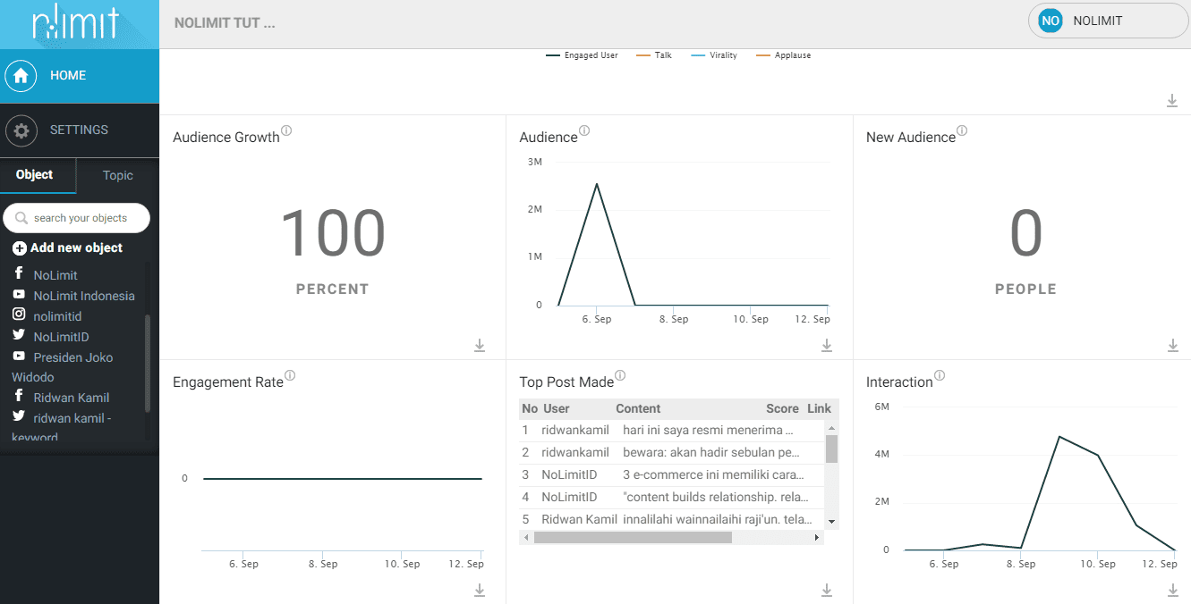Open the HOME menu item
1191x604 pixels.
point(80,76)
